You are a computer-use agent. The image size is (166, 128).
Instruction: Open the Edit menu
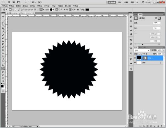coord(11,6)
